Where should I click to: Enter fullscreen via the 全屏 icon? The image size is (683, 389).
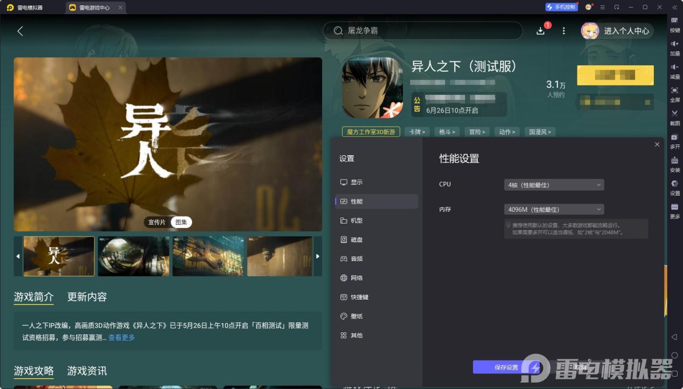pos(674,95)
